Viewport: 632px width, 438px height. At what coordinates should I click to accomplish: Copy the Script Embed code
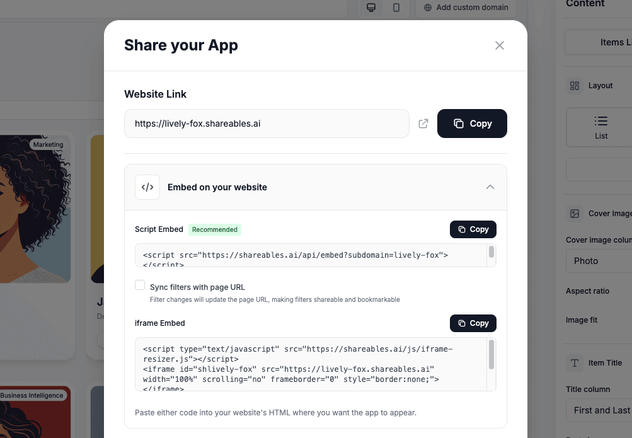[473, 229]
